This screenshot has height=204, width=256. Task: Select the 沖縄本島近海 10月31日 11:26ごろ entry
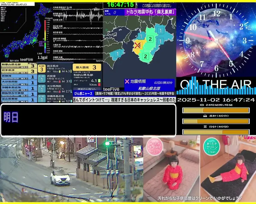(55, 99)
